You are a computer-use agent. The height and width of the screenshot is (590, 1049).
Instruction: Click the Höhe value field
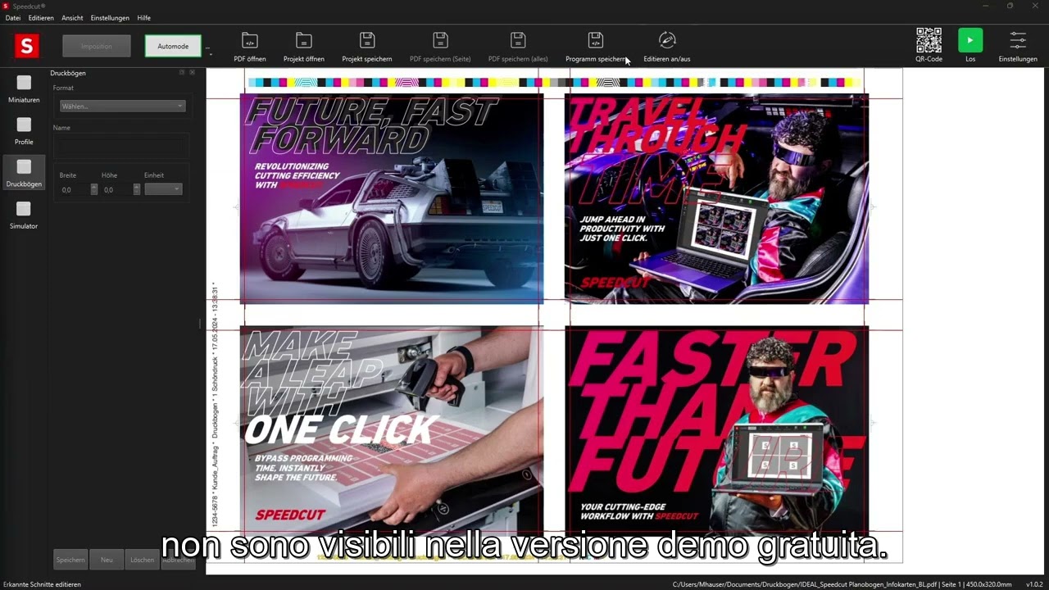(x=117, y=189)
